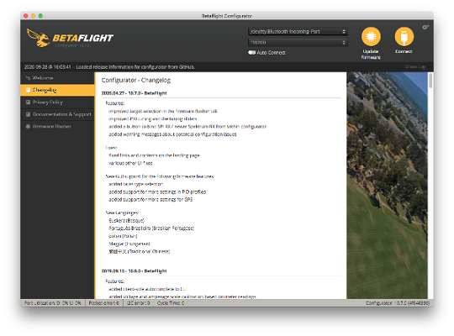Click 'Português Brasileiro (Brazilian Portuguese)' entry
This screenshot has width=454, height=336.
click(x=151, y=228)
